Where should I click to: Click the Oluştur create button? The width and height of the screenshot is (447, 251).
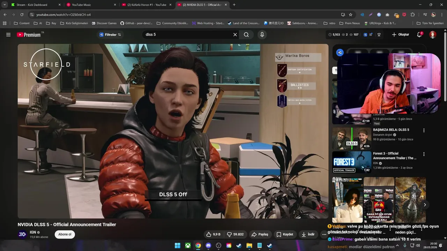[x=400, y=35]
